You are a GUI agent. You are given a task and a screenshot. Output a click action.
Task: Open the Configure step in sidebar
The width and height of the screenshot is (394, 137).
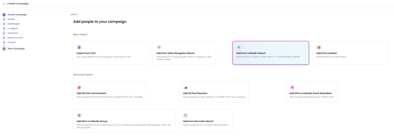13,28
